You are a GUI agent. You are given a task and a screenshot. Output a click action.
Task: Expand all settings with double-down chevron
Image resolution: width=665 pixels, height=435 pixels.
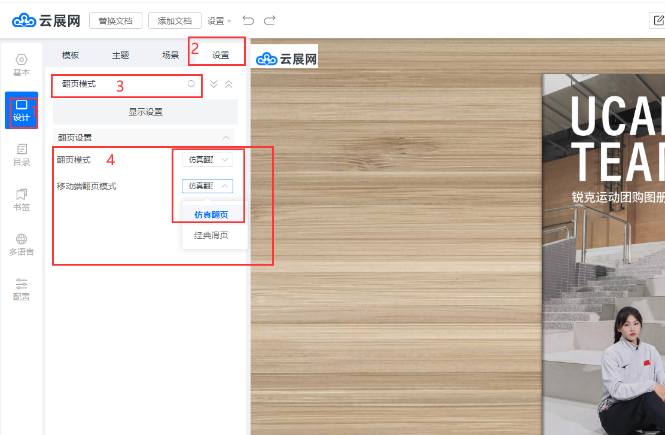(213, 84)
